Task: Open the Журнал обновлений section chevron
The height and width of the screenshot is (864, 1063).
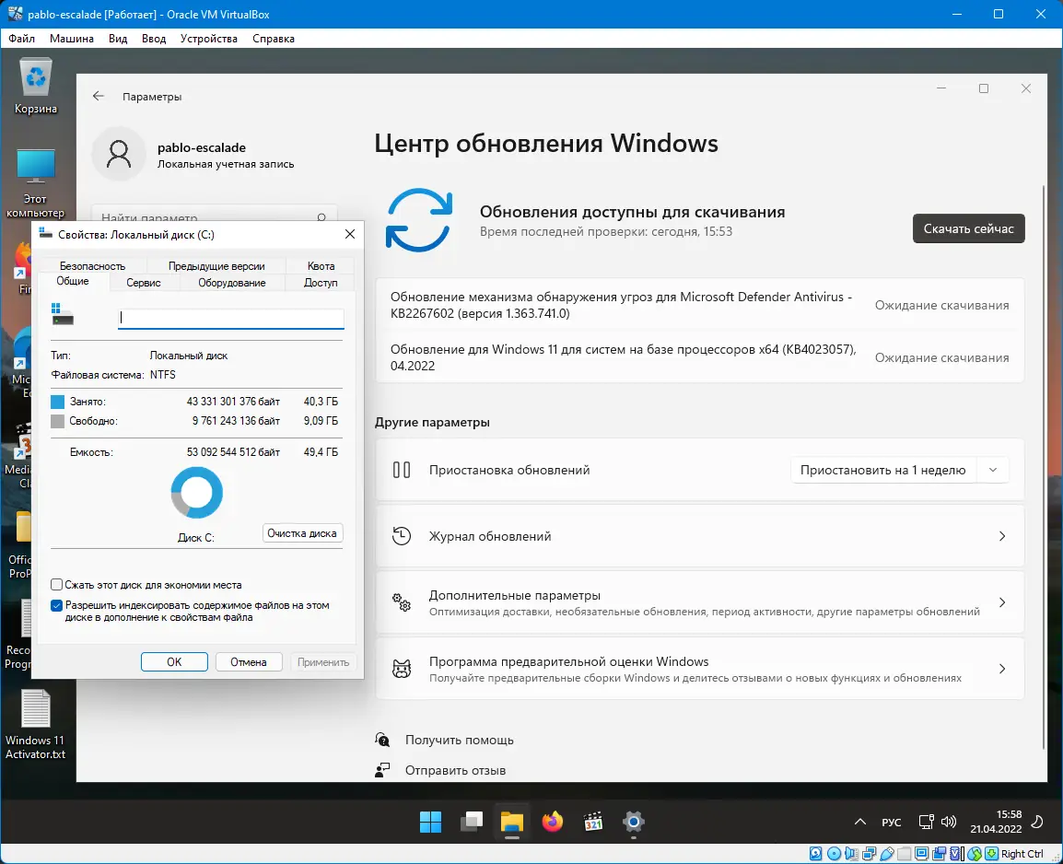Action: 1002,537
